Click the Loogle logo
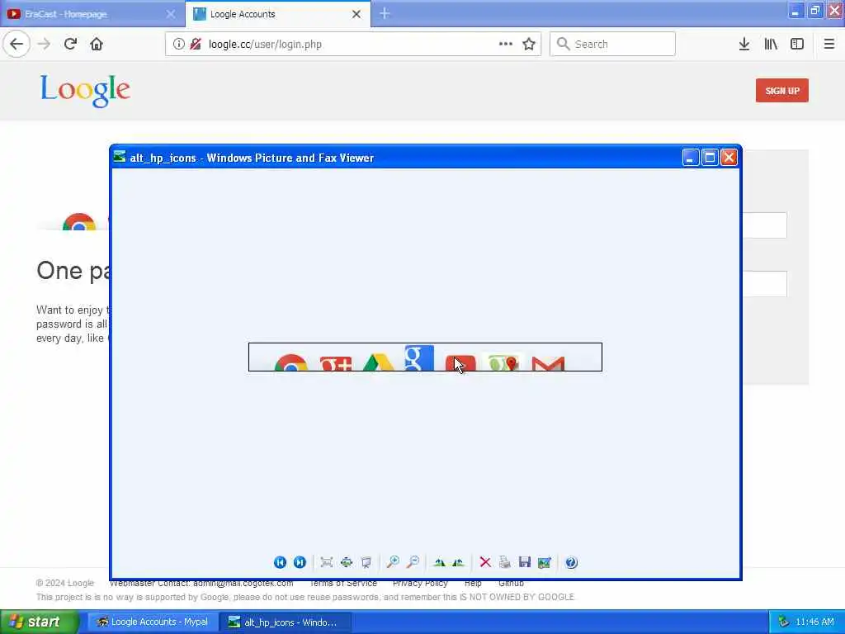The width and height of the screenshot is (845, 634). click(85, 91)
